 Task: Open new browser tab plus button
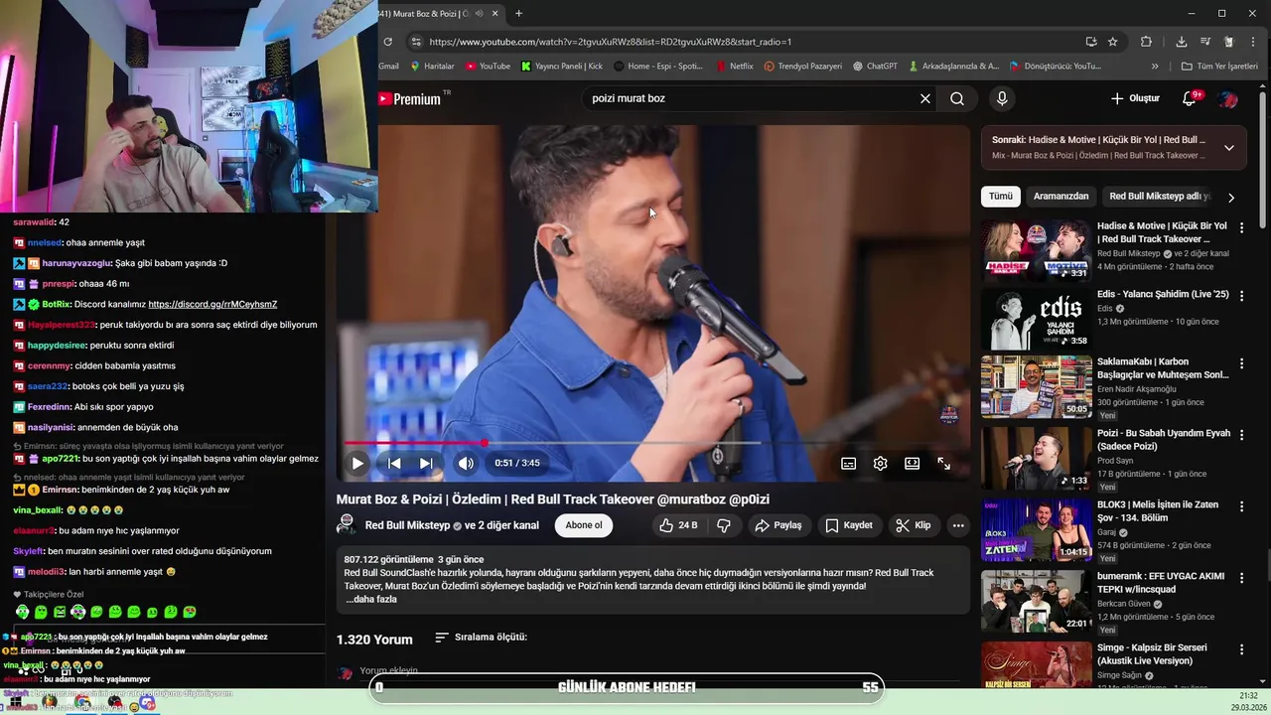tap(518, 13)
